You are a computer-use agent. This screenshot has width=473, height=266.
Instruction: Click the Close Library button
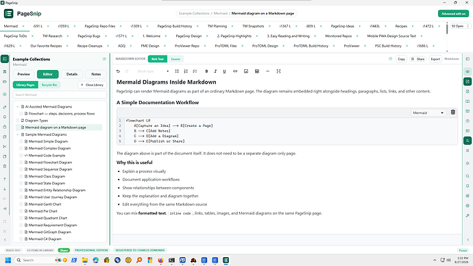[92, 85]
